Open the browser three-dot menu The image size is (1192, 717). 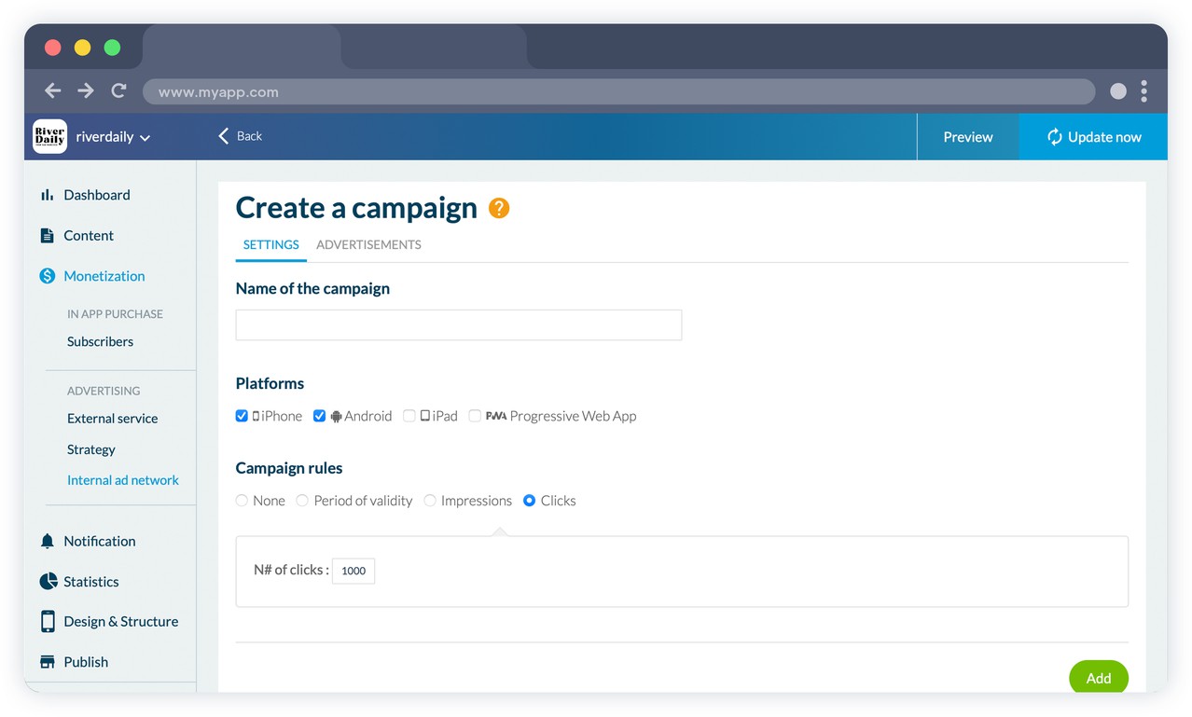pyautogui.click(x=1143, y=90)
